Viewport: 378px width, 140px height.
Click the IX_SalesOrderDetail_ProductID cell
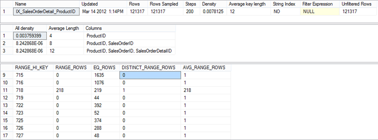point(46,11)
